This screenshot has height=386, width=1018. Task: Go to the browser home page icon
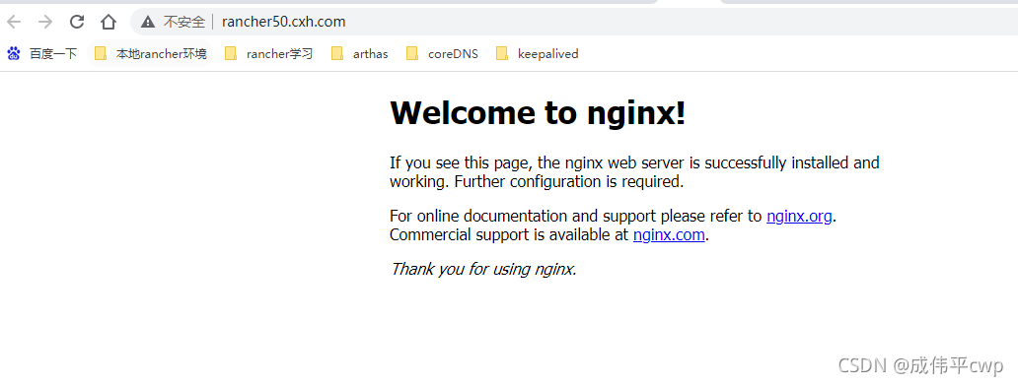click(108, 22)
